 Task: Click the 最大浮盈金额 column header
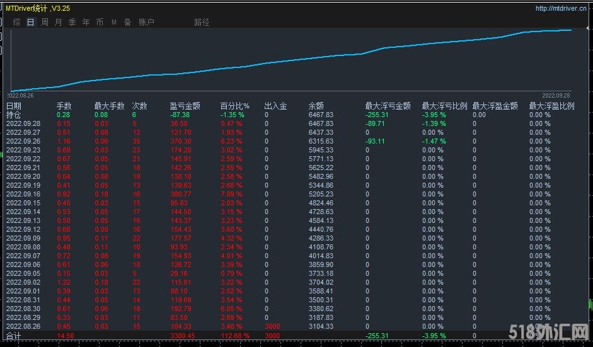[x=495, y=106]
